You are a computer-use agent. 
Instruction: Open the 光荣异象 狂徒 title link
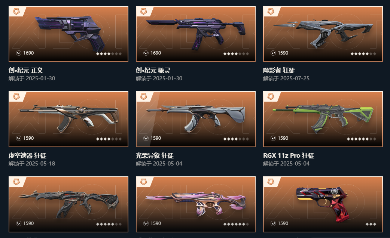coord(155,155)
